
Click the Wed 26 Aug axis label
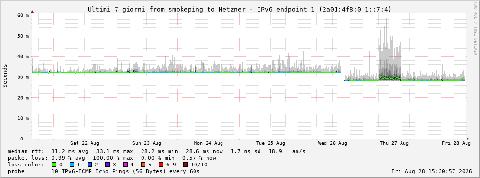[332, 143]
